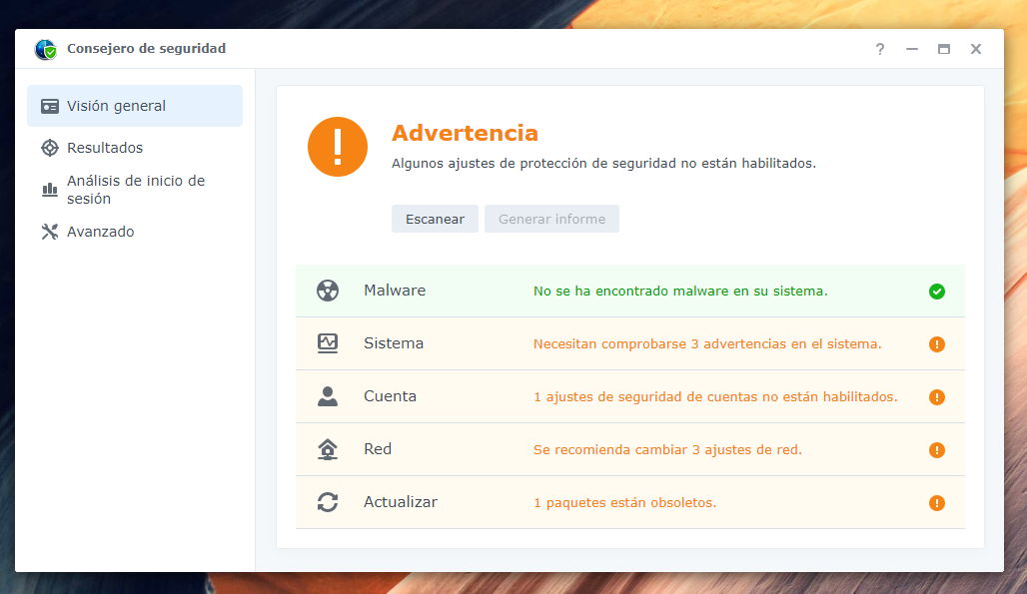Open the Resultados section
The image size is (1027, 594).
[x=105, y=148]
